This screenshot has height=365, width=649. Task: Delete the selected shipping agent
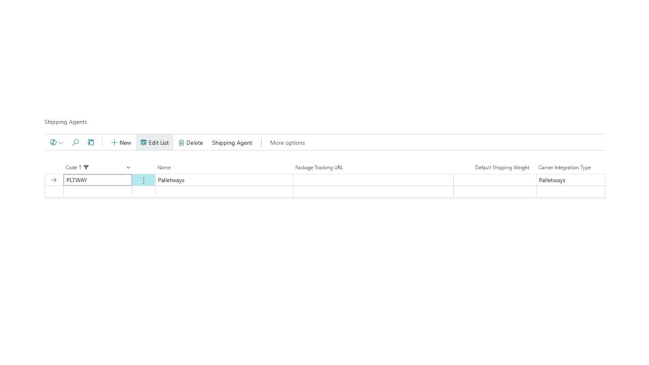pos(191,143)
